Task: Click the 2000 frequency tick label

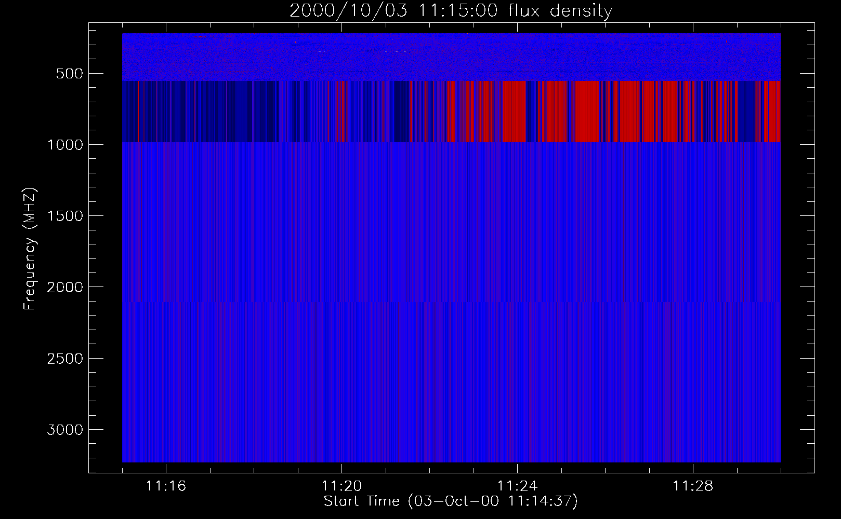Action: click(65, 288)
